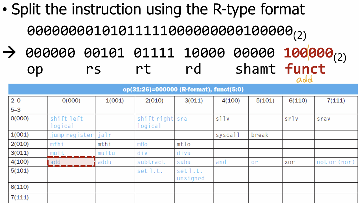Open the 'multu' table entry
This screenshot has width=359, height=203.
(106, 153)
